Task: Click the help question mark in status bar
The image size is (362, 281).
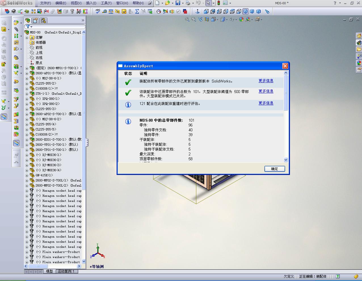Action: click(x=338, y=276)
